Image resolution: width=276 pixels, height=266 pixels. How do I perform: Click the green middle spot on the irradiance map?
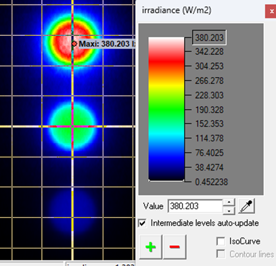tap(72, 126)
